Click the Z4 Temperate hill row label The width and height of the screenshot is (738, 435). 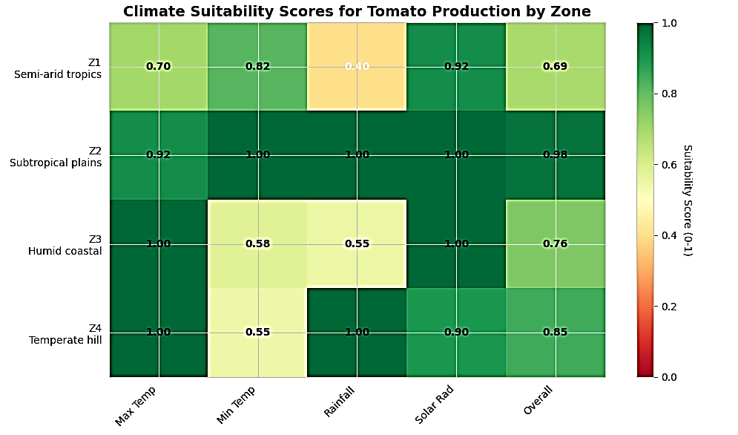click(x=65, y=333)
